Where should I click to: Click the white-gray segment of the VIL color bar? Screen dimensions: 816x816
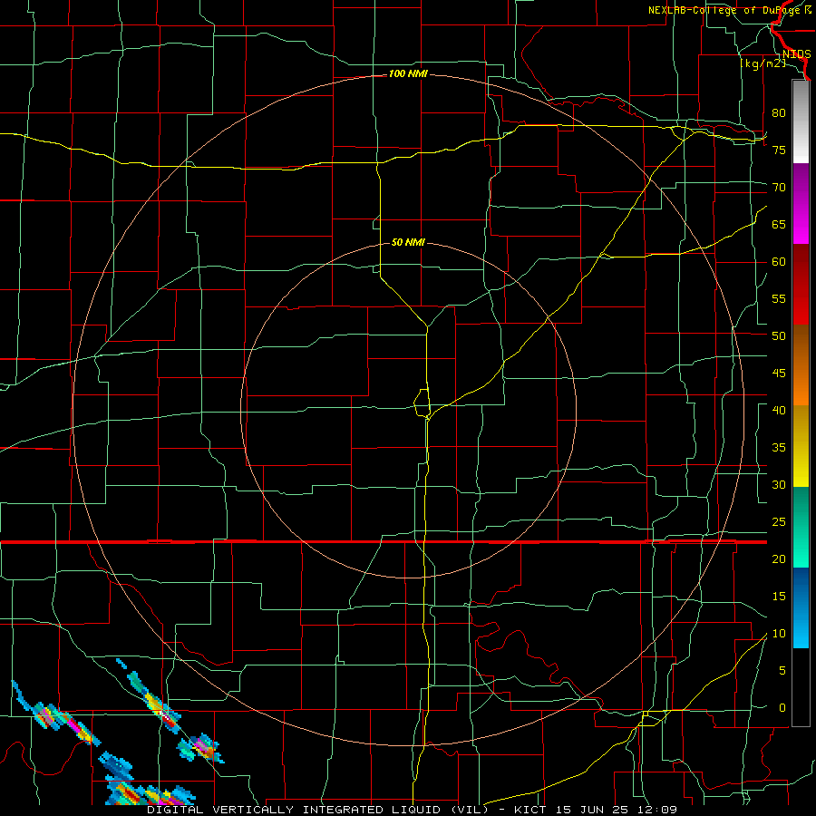click(x=801, y=121)
